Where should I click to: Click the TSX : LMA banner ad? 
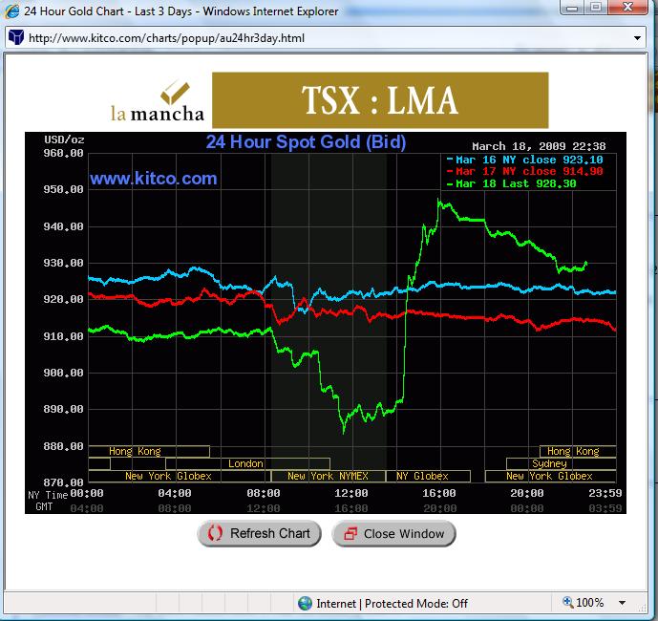pyautogui.click(x=380, y=100)
